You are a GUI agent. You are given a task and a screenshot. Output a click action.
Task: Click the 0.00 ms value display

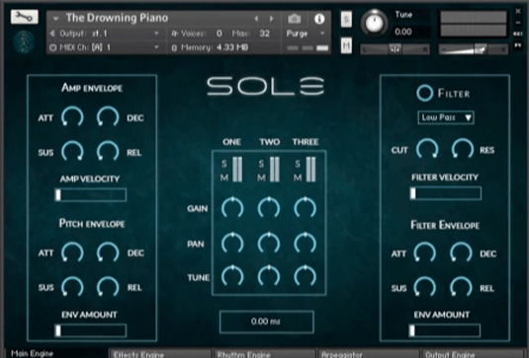(267, 322)
